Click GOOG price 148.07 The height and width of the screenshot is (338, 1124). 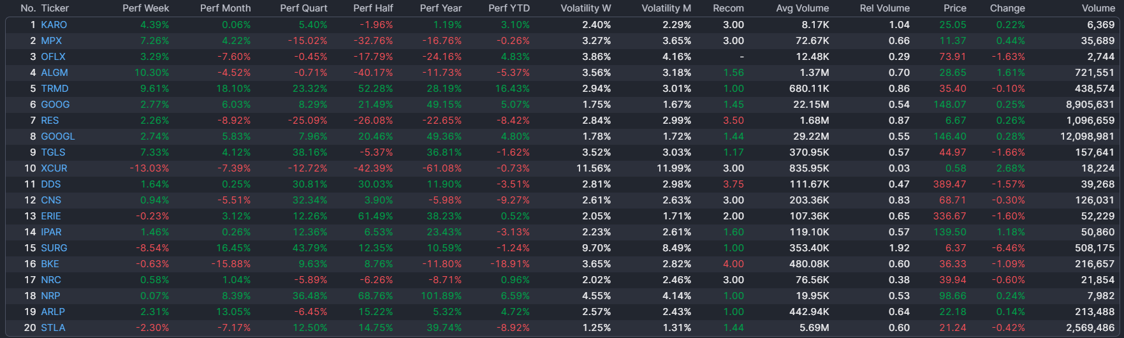coord(950,105)
